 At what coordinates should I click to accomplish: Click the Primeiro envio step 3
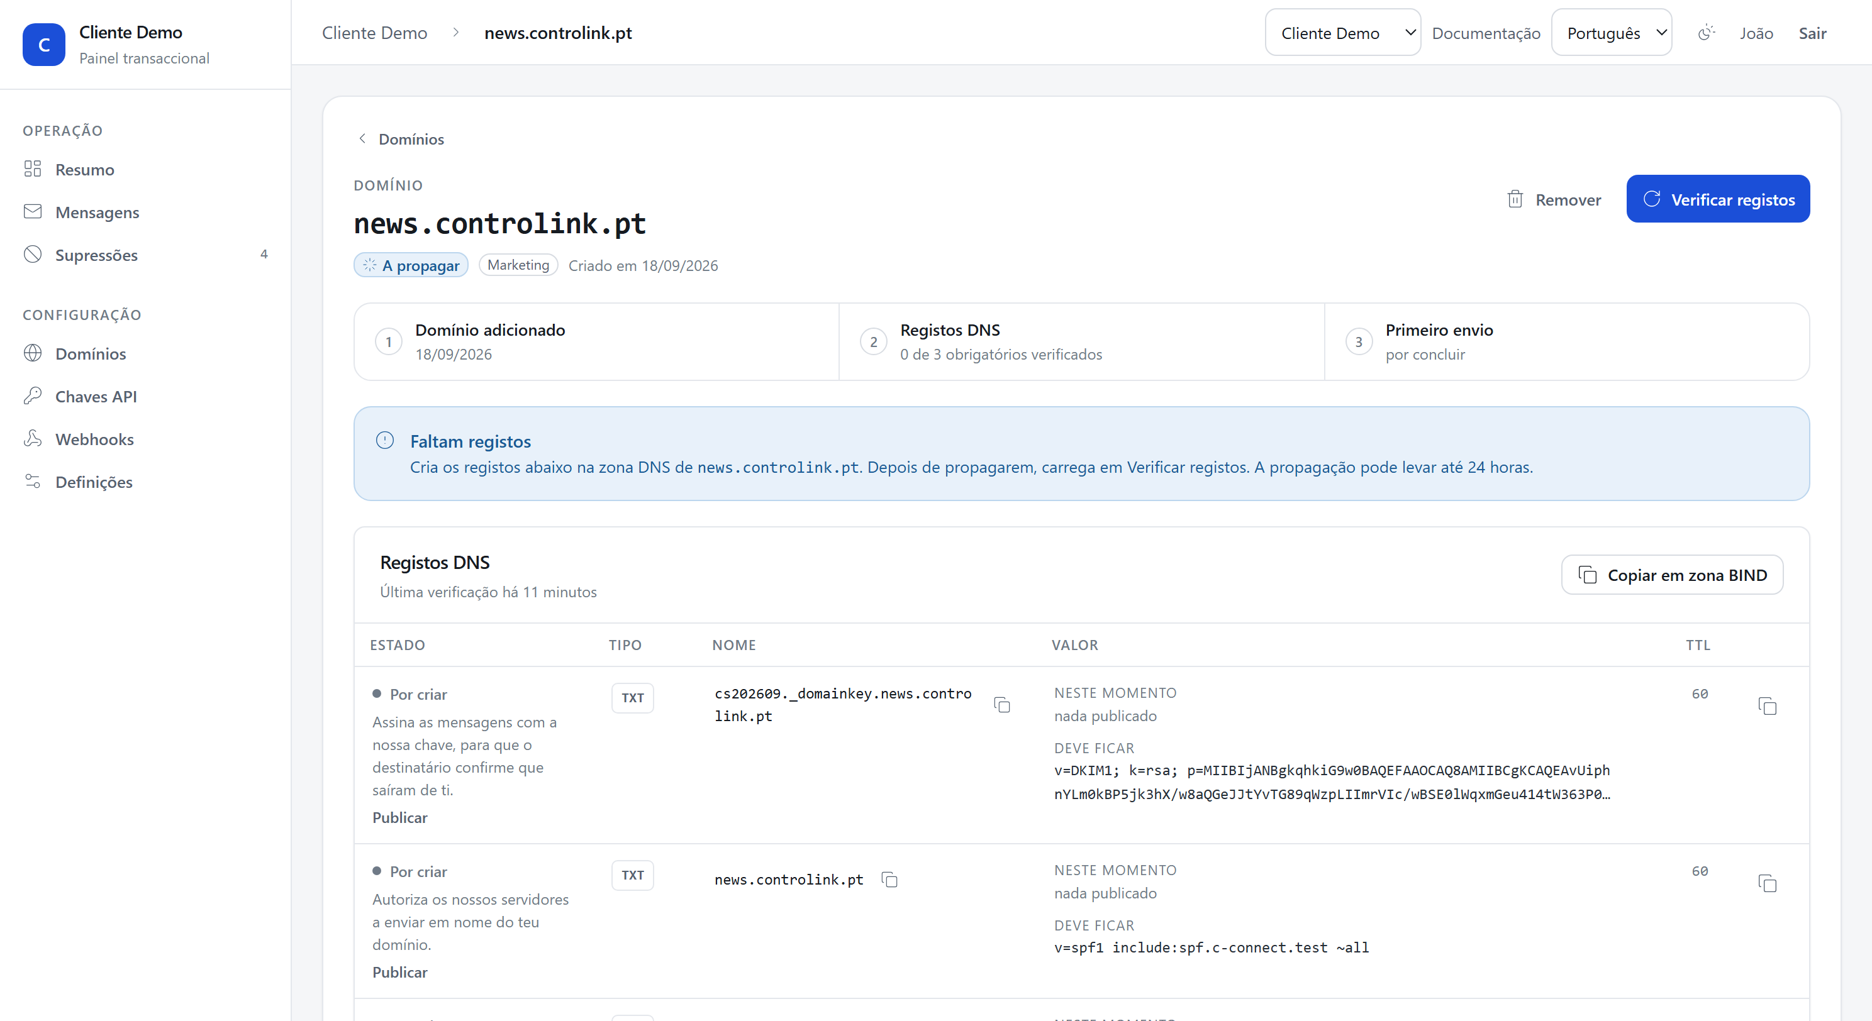[1566, 341]
